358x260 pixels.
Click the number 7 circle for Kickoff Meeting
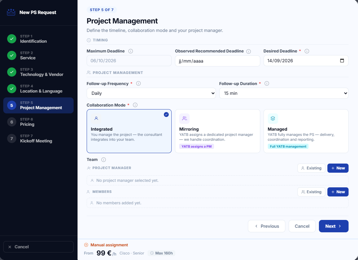(12, 138)
